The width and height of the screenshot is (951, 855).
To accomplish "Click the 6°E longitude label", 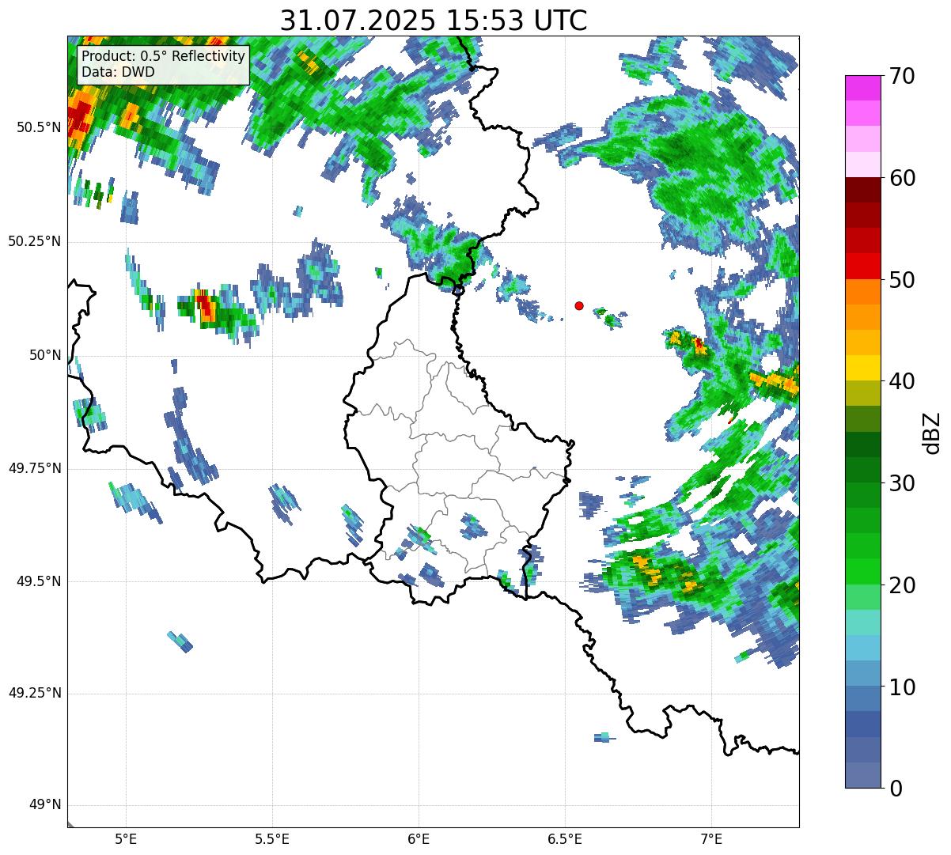I will (419, 839).
